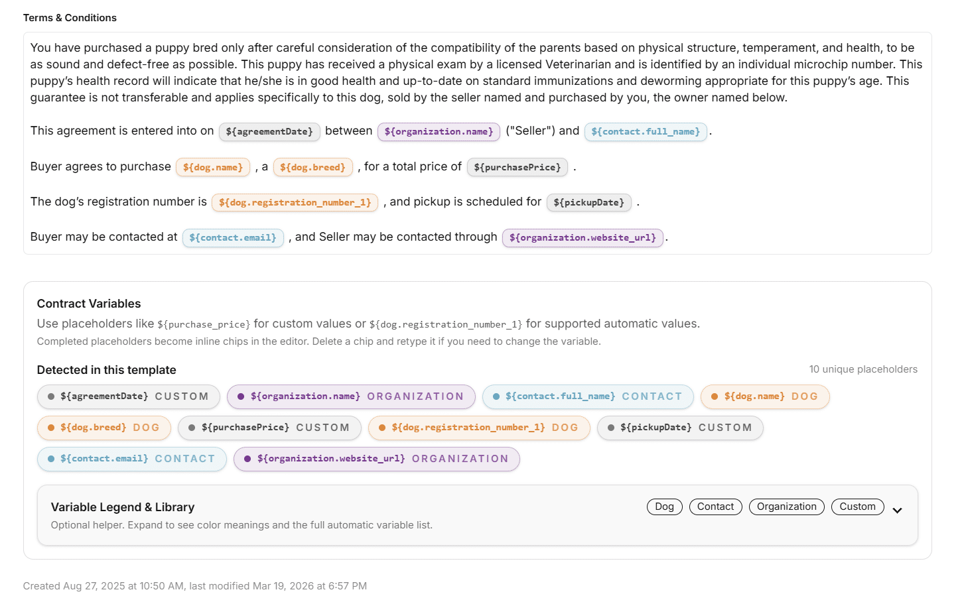Select the Custom legend pill

[857, 507]
